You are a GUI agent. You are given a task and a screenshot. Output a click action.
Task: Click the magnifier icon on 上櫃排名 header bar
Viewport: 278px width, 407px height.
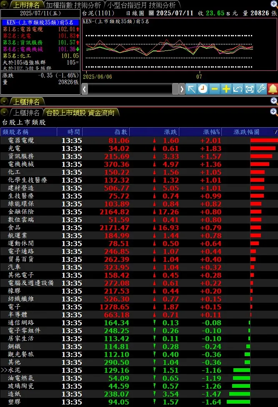click(x=274, y=101)
